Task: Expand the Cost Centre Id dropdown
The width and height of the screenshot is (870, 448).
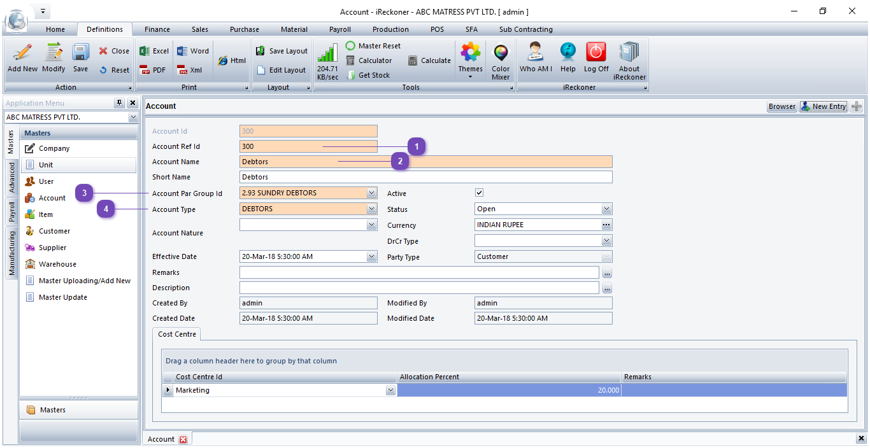Action: pyautogui.click(x=390, y=391)
